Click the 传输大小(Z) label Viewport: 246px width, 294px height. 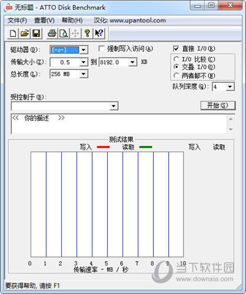point(28,62)
